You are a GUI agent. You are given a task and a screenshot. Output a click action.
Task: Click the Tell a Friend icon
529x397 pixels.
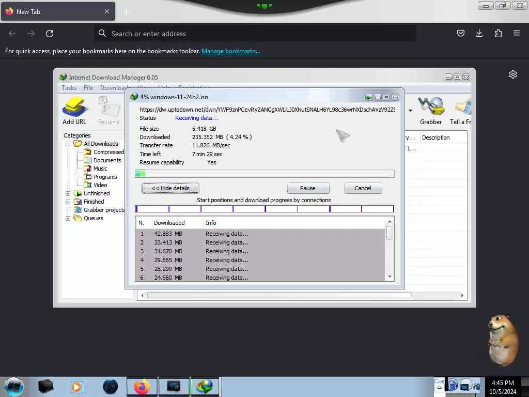click(x=461, y=111)
